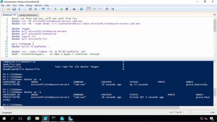Open the Add-ons menu

click(x=38, y=5)
